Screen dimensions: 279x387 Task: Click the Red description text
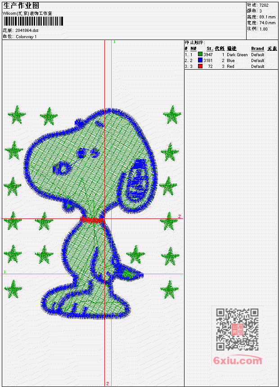pos(230,66)
